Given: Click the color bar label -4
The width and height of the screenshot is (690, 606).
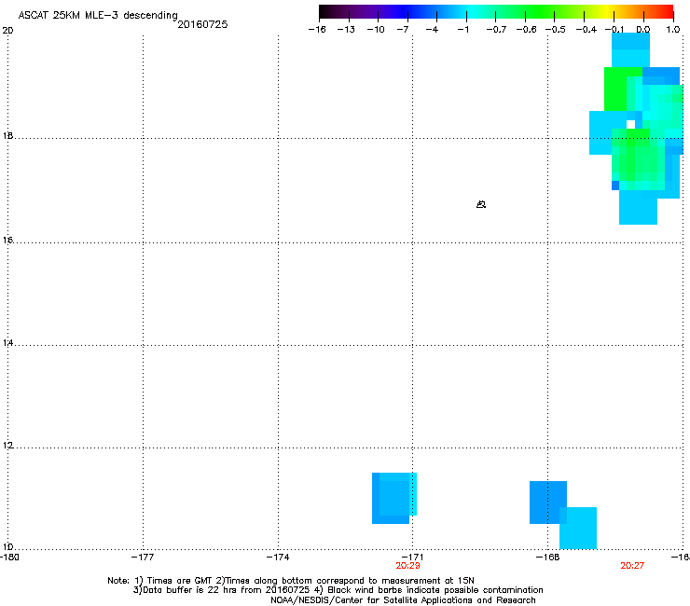Looking at the screenshot, I should click(x=432, y=30).
